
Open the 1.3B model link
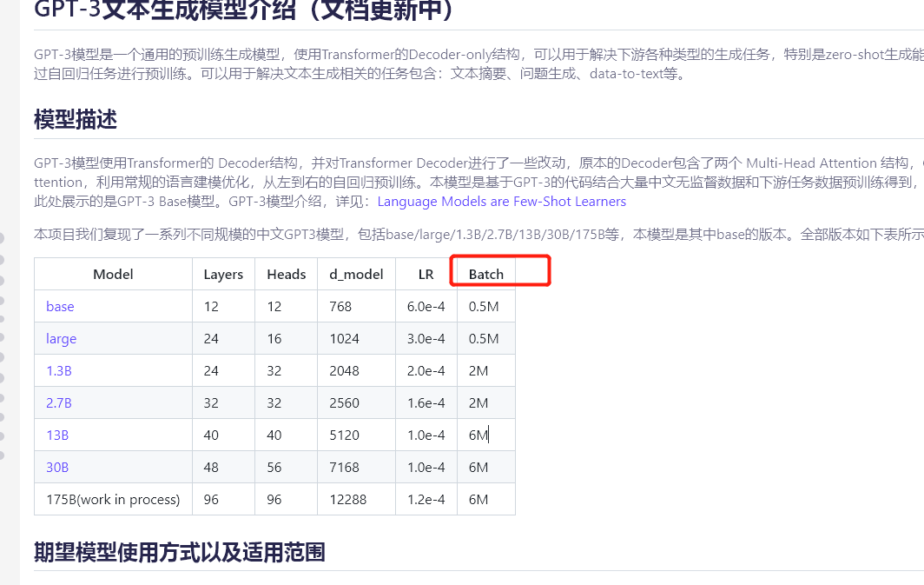[59, 371]
